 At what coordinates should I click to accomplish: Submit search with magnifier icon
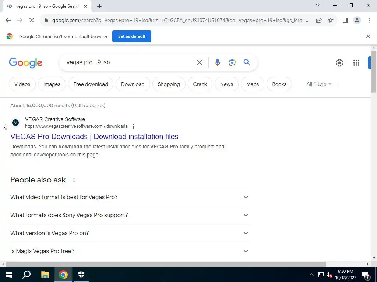coord(247,62)
